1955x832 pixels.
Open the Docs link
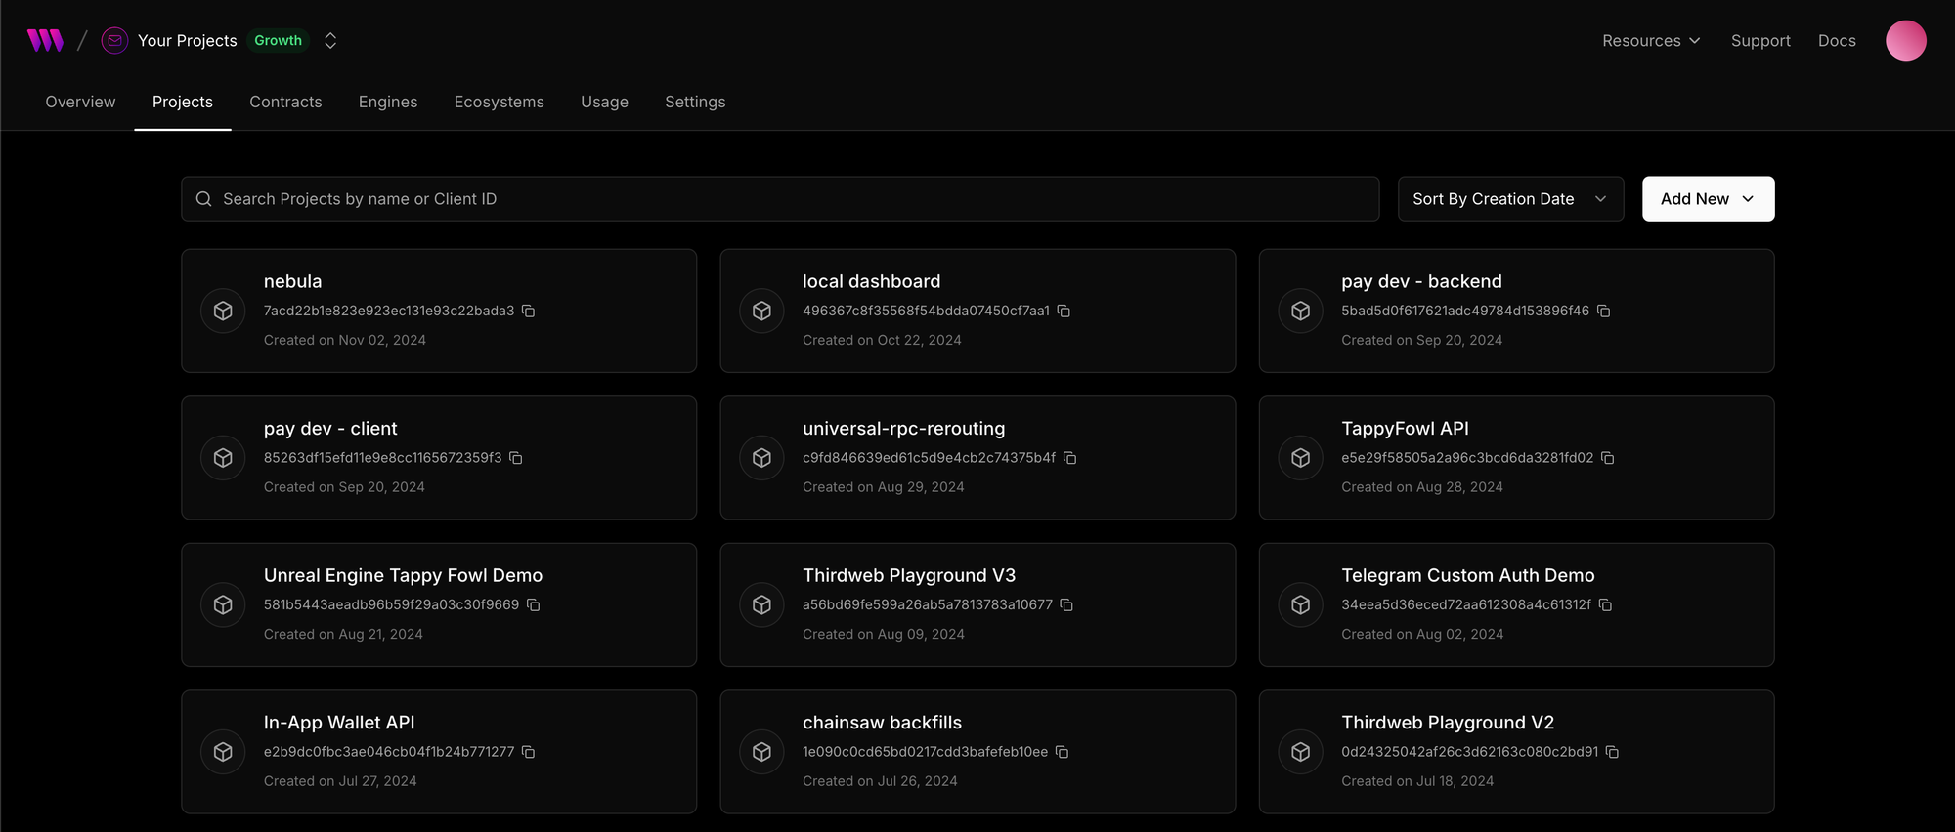click(x=1837, y=40)
